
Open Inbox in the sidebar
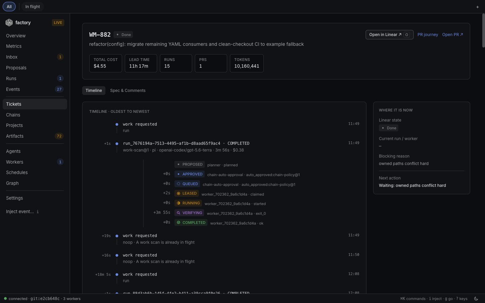[35, 57]
